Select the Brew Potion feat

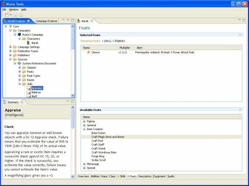(x=98, y=133)
